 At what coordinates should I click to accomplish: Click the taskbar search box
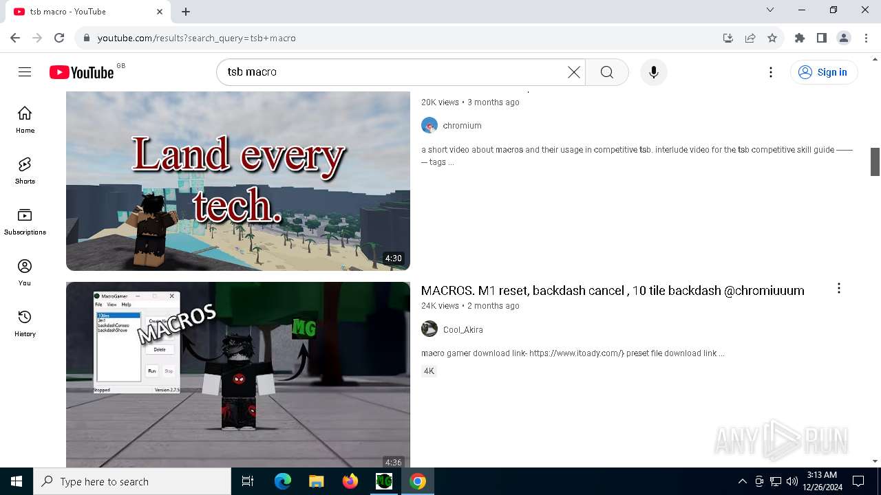[132, 481]
